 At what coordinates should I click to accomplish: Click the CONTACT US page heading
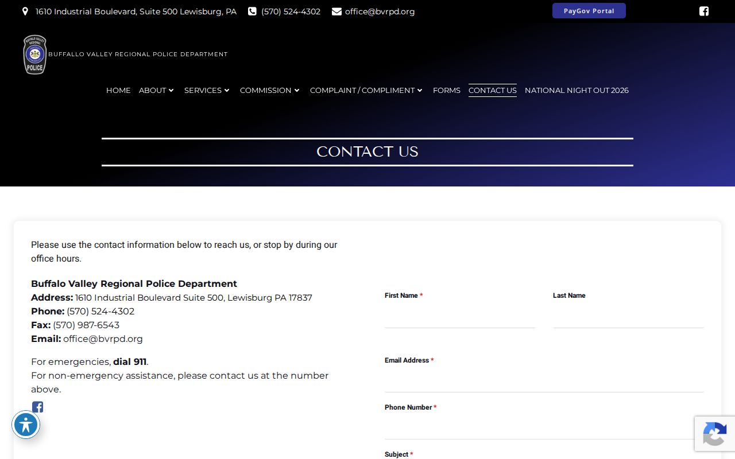(367, 152)
